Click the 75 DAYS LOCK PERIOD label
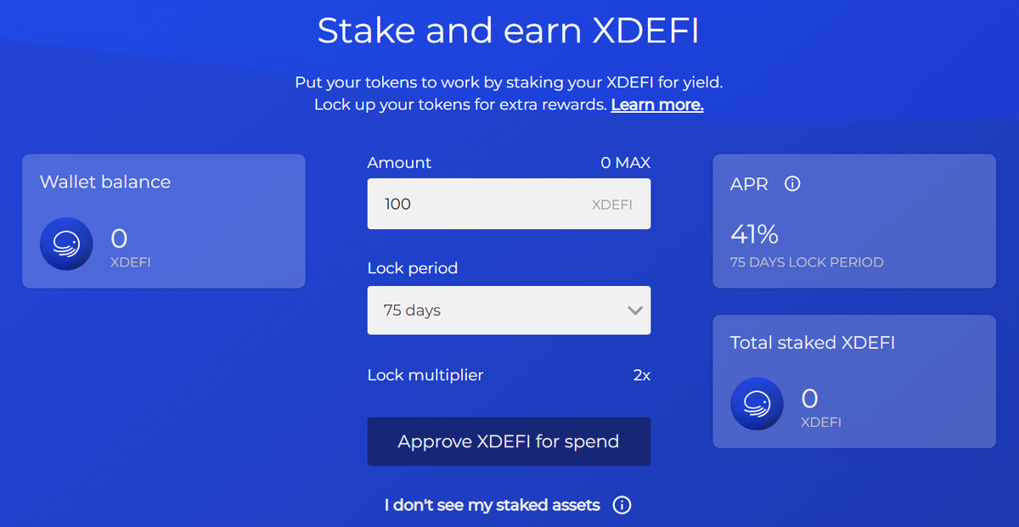The height and width of the screenshot is (527, 1019). pyautogui.click(x=807, y=262)
